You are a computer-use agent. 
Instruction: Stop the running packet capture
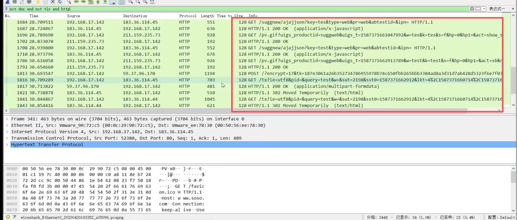(x=15, y=2)
